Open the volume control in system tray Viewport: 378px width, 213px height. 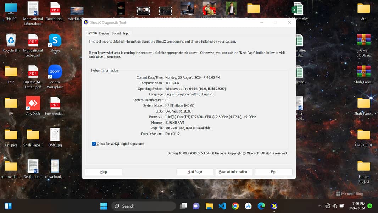coord(335,206)
